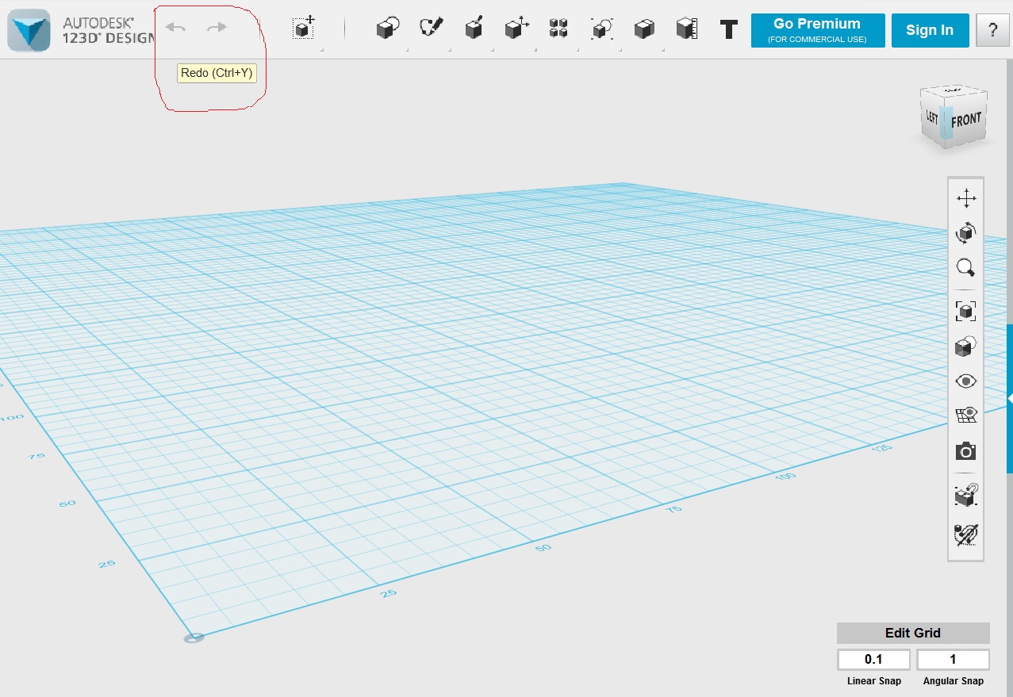Open the Primitives tool menu

387,29
